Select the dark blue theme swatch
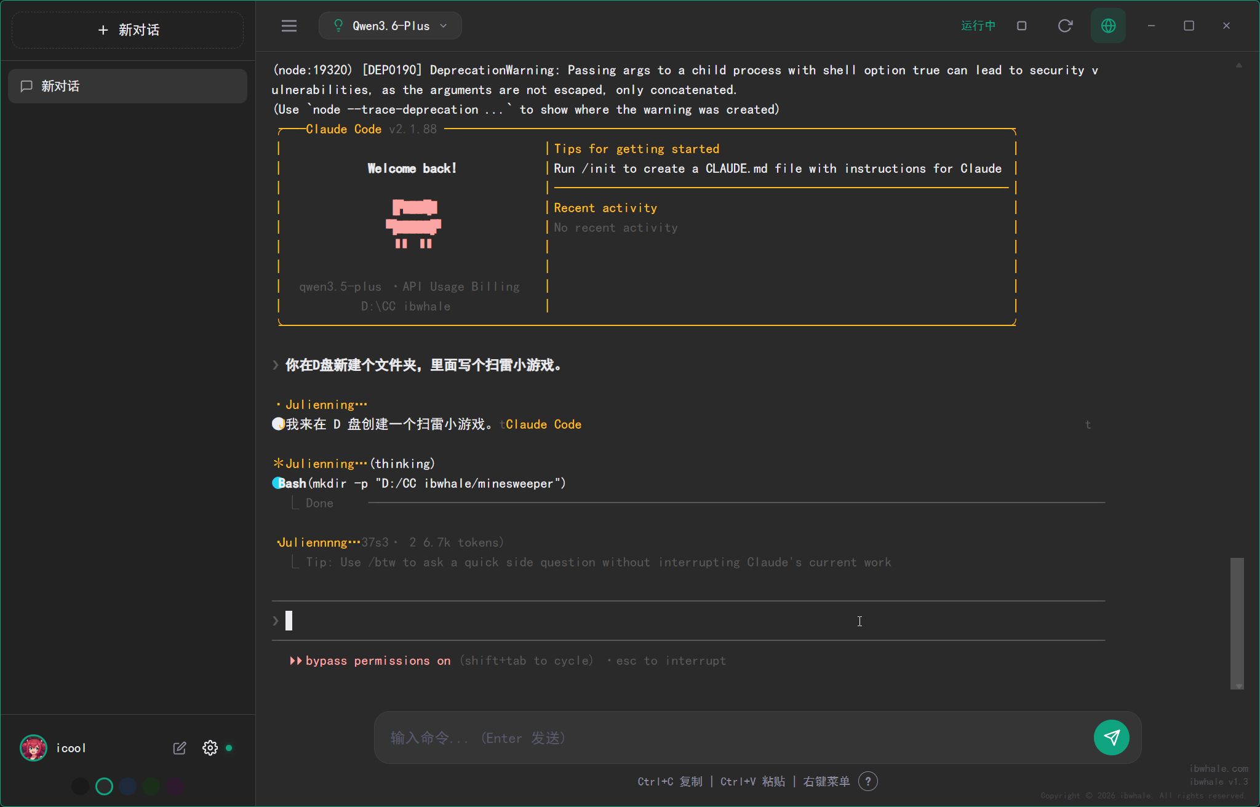The width and height of the screenshot is (1260, 807). [128, 786]
